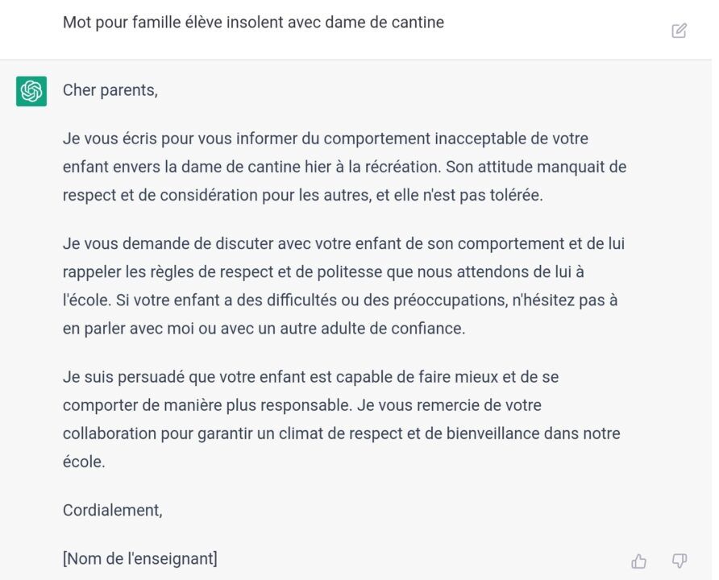
Task: Click the placeholder "[Nom de l'enseignant]"
Action: click(140, 557)
